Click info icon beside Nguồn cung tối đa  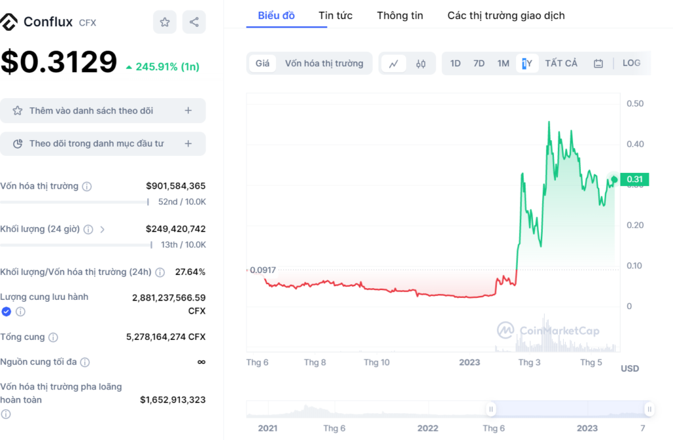click(85, 362)
